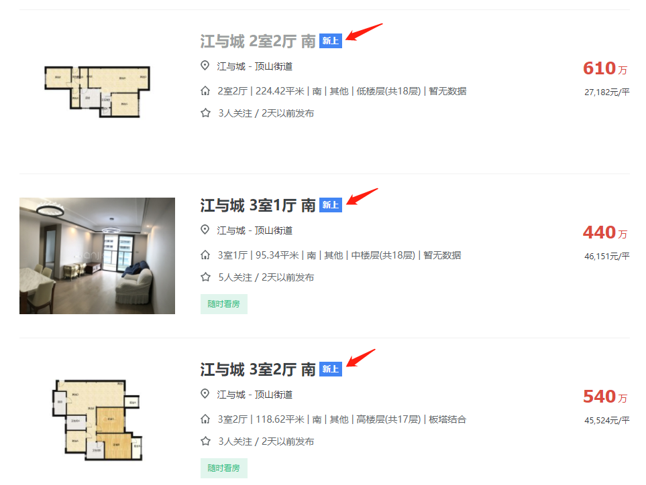
Task: Click location pin icon of 540万 listing
Action: point(205,394)
